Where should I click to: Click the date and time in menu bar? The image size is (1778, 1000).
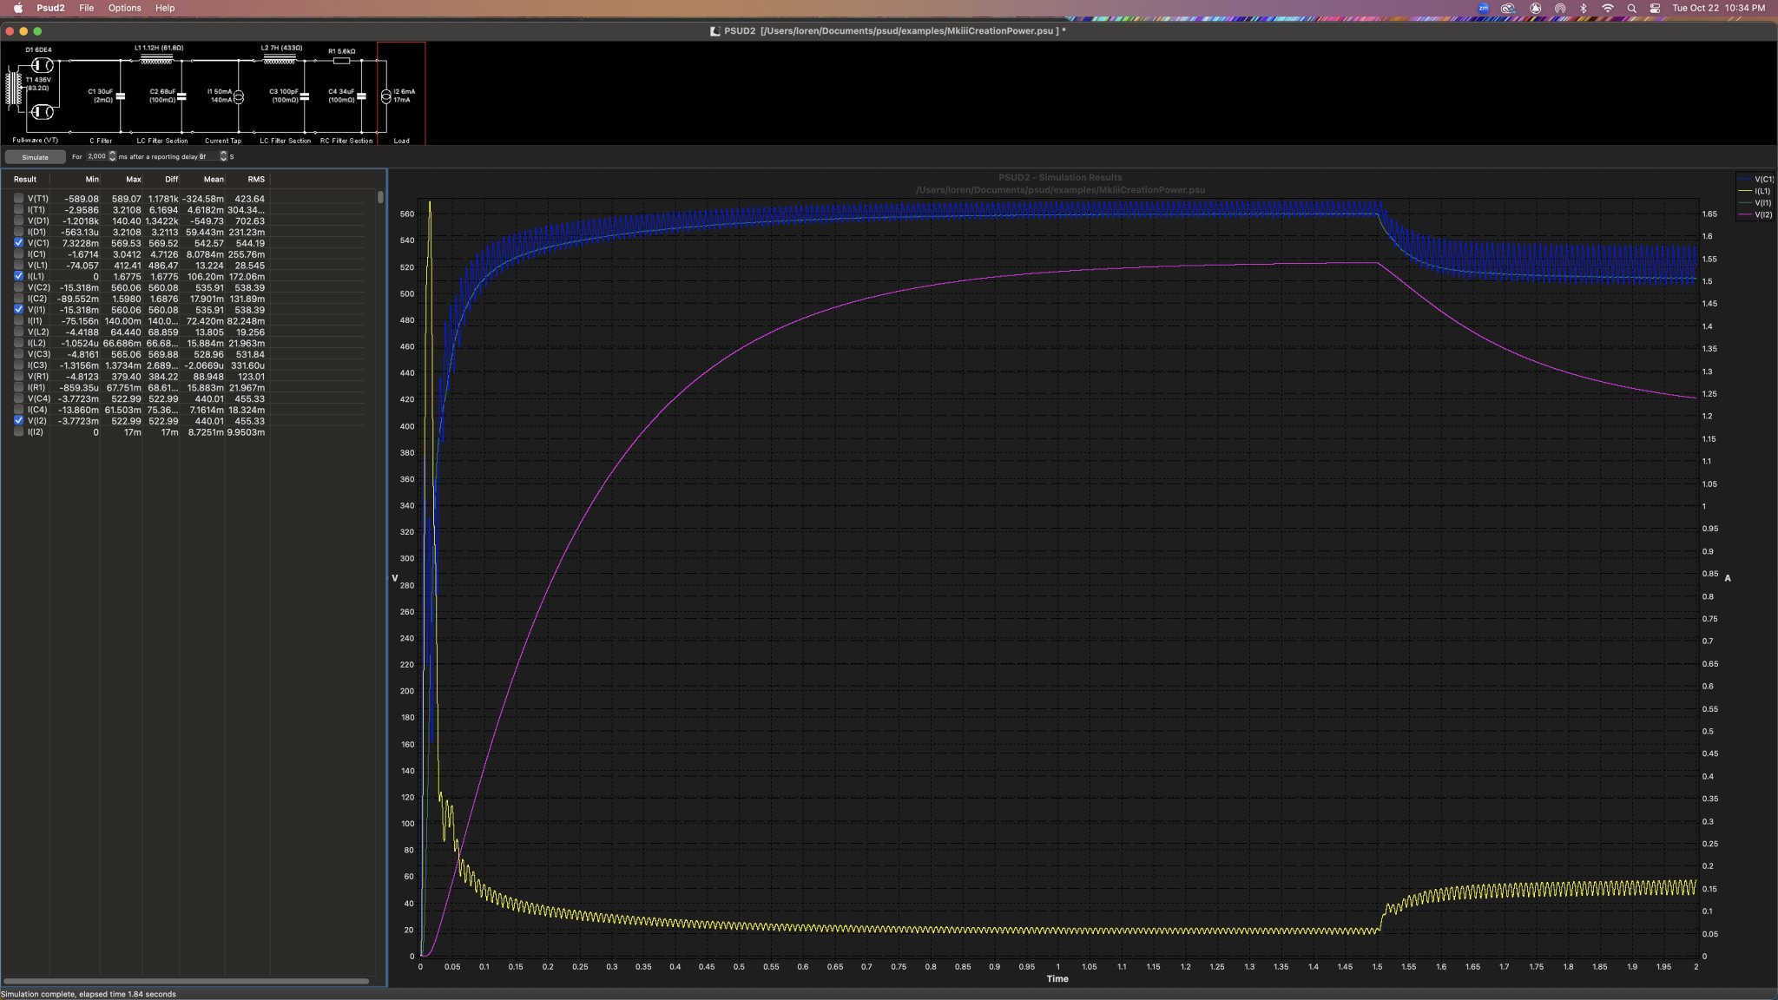coord(1718,8)
